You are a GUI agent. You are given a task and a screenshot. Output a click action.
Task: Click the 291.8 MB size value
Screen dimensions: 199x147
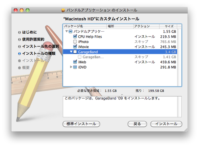pos(168,67)
